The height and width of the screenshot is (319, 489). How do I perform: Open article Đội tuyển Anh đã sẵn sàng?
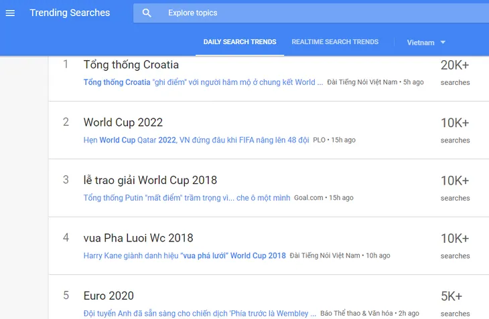(x=200, y=313)
